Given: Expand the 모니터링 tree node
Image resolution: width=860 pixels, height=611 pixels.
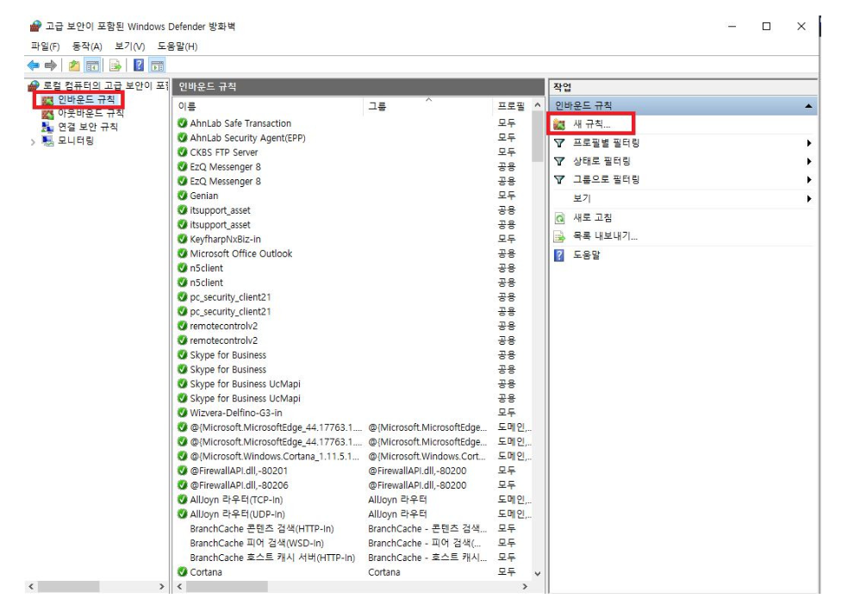Looking at the screenshot, I should (33, 142).
